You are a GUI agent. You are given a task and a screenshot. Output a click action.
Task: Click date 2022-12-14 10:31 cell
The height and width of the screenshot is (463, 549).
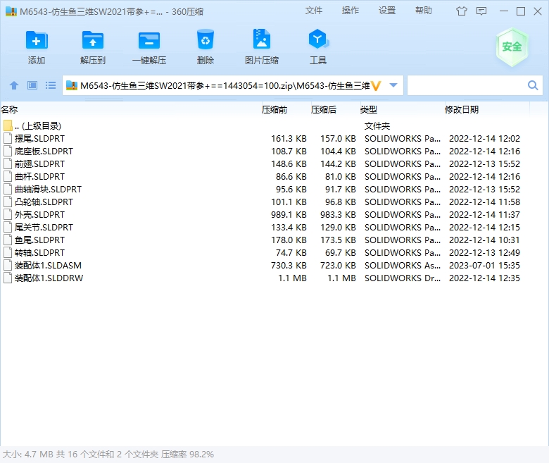(484, 240)
